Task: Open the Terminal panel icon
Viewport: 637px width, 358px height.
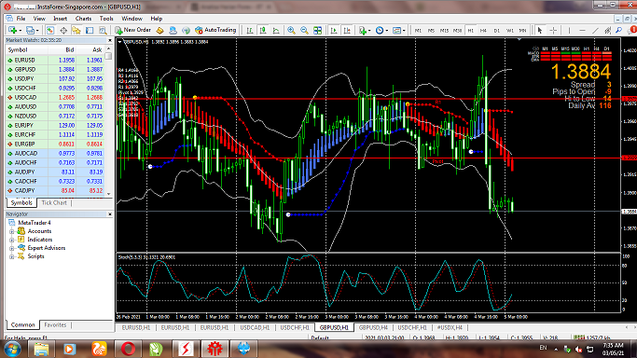Action: tap(90, 31)
